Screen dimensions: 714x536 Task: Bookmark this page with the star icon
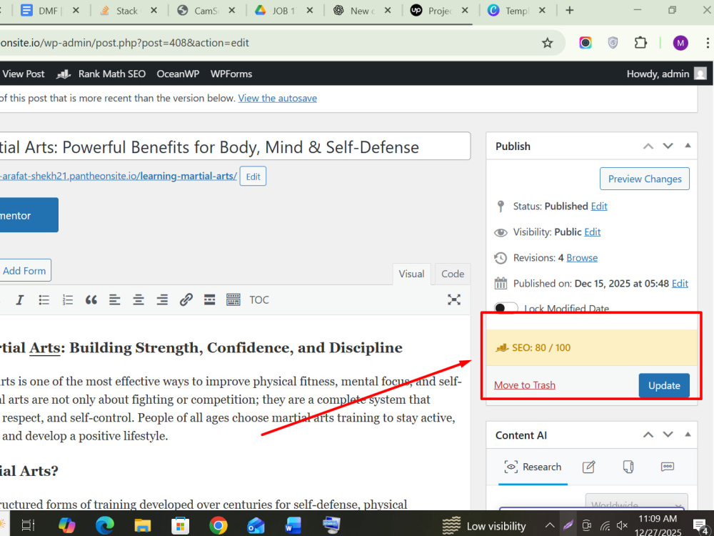(548, 43)
